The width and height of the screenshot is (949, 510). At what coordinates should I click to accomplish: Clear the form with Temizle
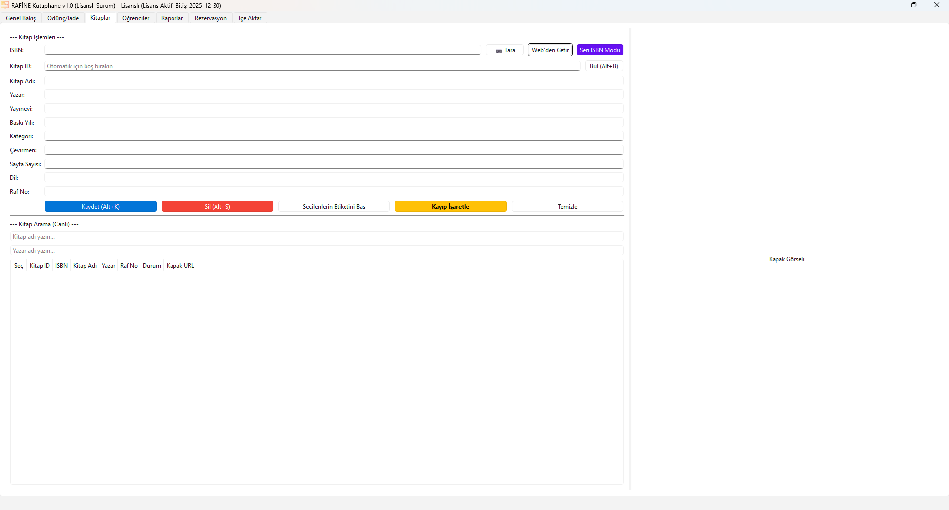point(567,207)
